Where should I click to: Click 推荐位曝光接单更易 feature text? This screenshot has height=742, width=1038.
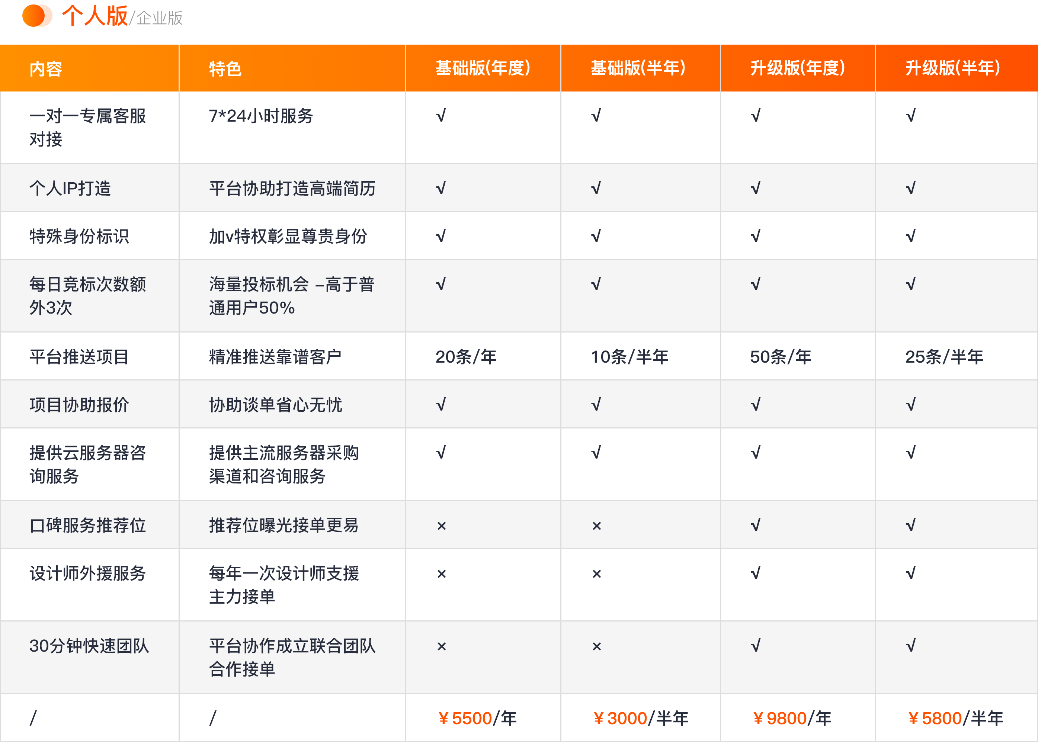coord(284,526)
